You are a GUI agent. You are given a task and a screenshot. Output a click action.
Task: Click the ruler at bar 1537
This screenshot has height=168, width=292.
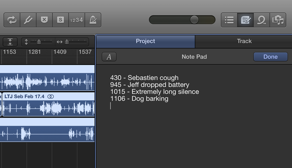pos(85,52)
